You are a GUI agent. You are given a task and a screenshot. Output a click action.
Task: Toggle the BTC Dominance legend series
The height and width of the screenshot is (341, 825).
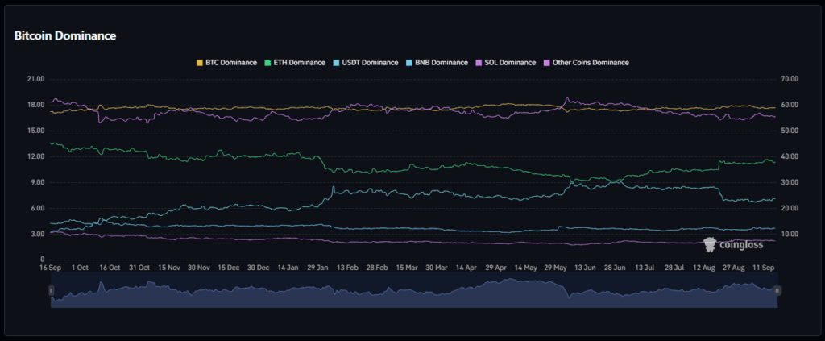226,63
